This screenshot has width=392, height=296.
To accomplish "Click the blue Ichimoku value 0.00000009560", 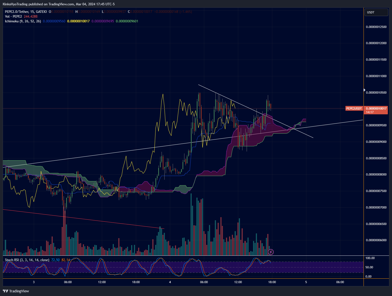I will pos(54,21).
